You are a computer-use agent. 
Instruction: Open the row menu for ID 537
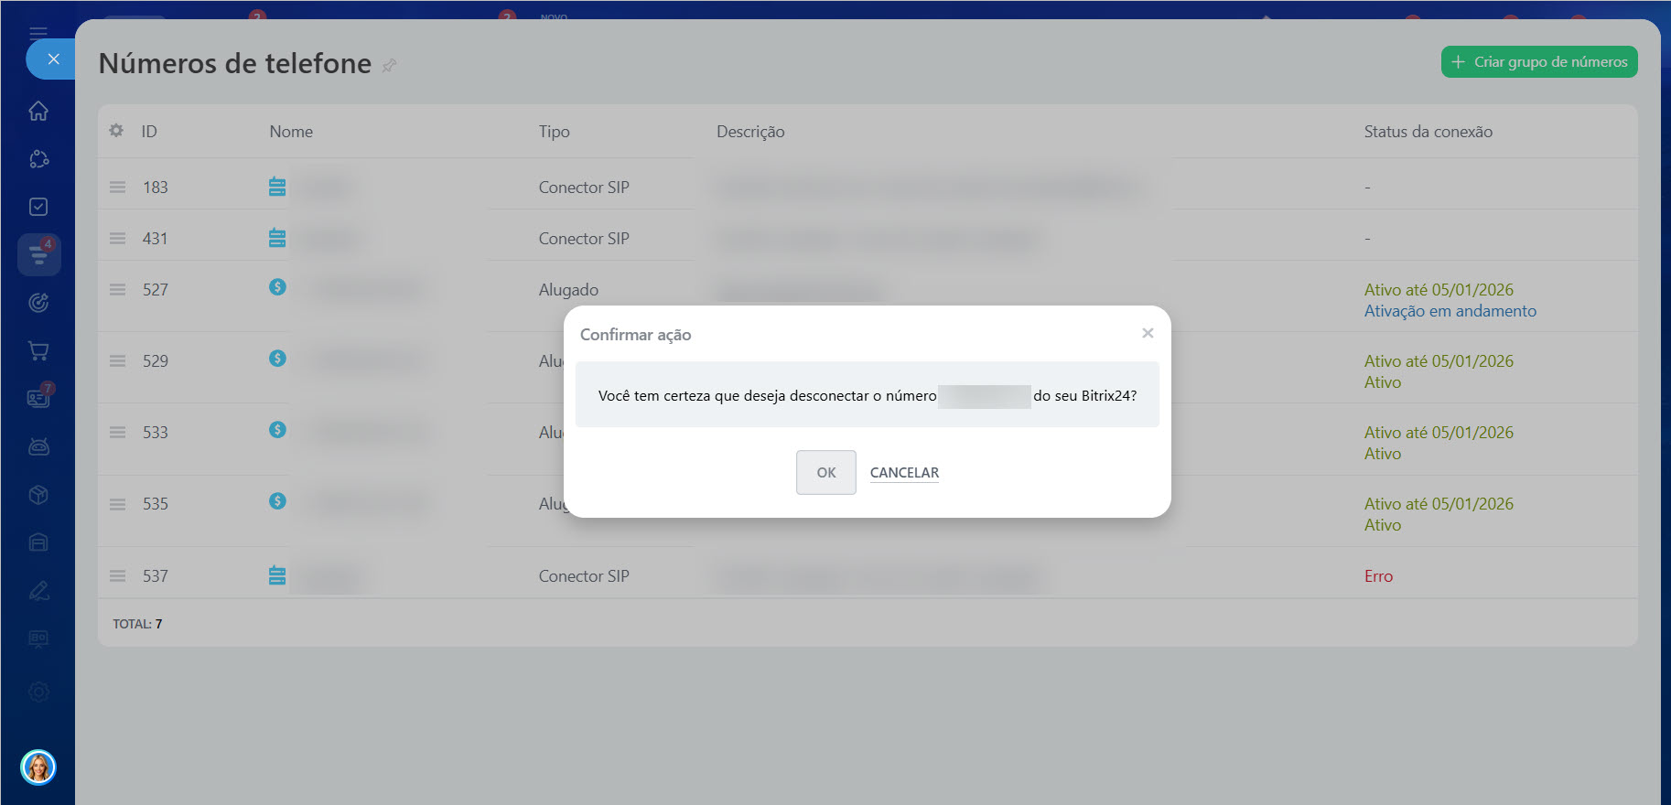tap(117, 575)
